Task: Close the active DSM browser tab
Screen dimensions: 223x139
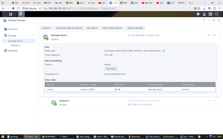Action: click(116, 3)
